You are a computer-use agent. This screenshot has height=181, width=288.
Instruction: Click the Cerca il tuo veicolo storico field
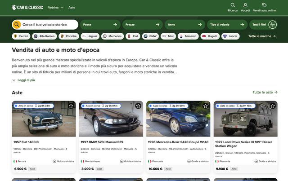coord(49,25)
